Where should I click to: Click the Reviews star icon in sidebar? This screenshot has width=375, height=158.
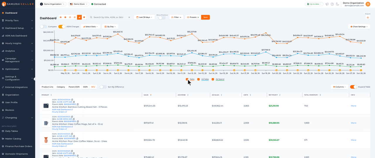(x=3, y=110)
